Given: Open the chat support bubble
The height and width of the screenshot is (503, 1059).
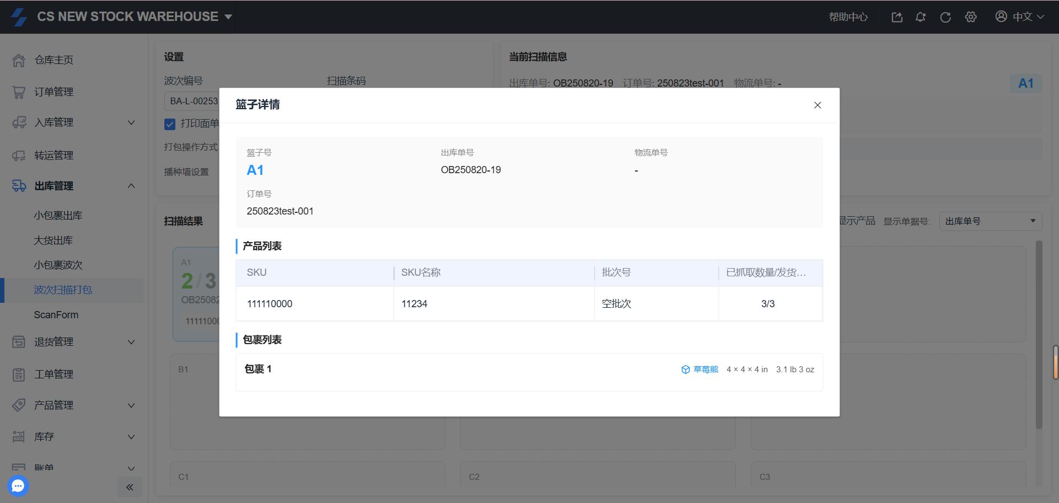Looking at the screenshot, I should pyautogui.click(x=18, y=486).
